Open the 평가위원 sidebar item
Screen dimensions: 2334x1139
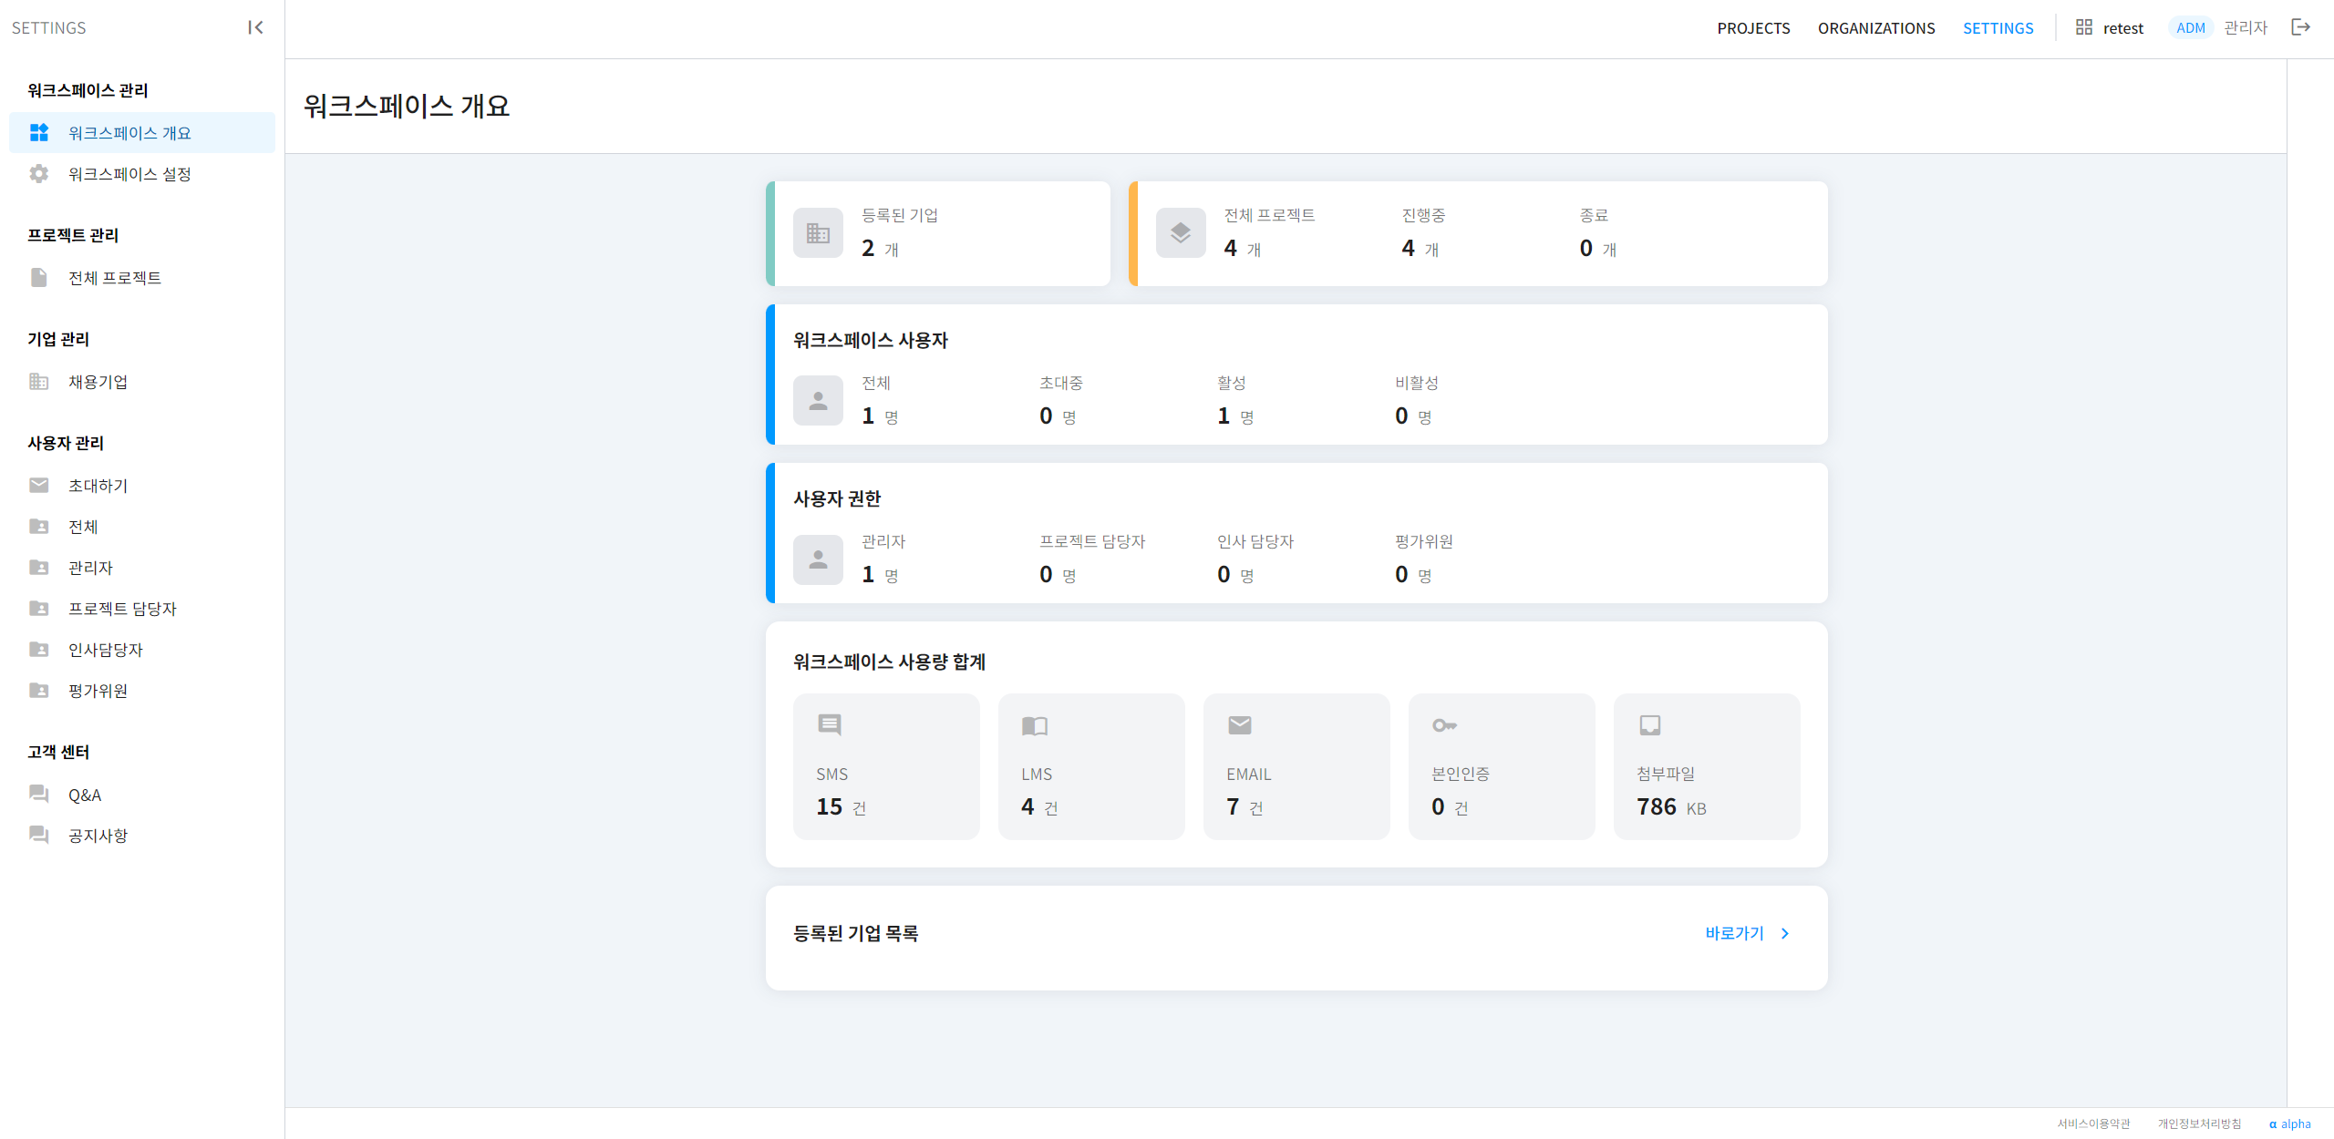click(98, 691)
